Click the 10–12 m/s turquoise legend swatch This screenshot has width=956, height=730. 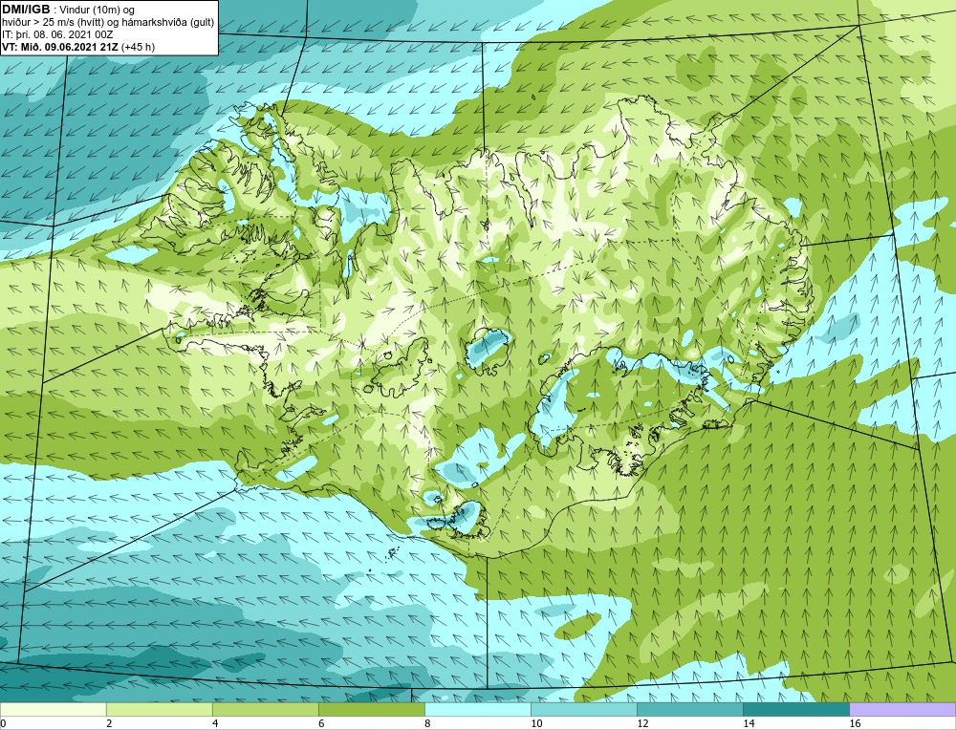pyautogui.click(x=584, y=709)
